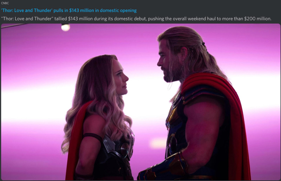
Task: Click the CNBC provider name
Action: [5, 3]
